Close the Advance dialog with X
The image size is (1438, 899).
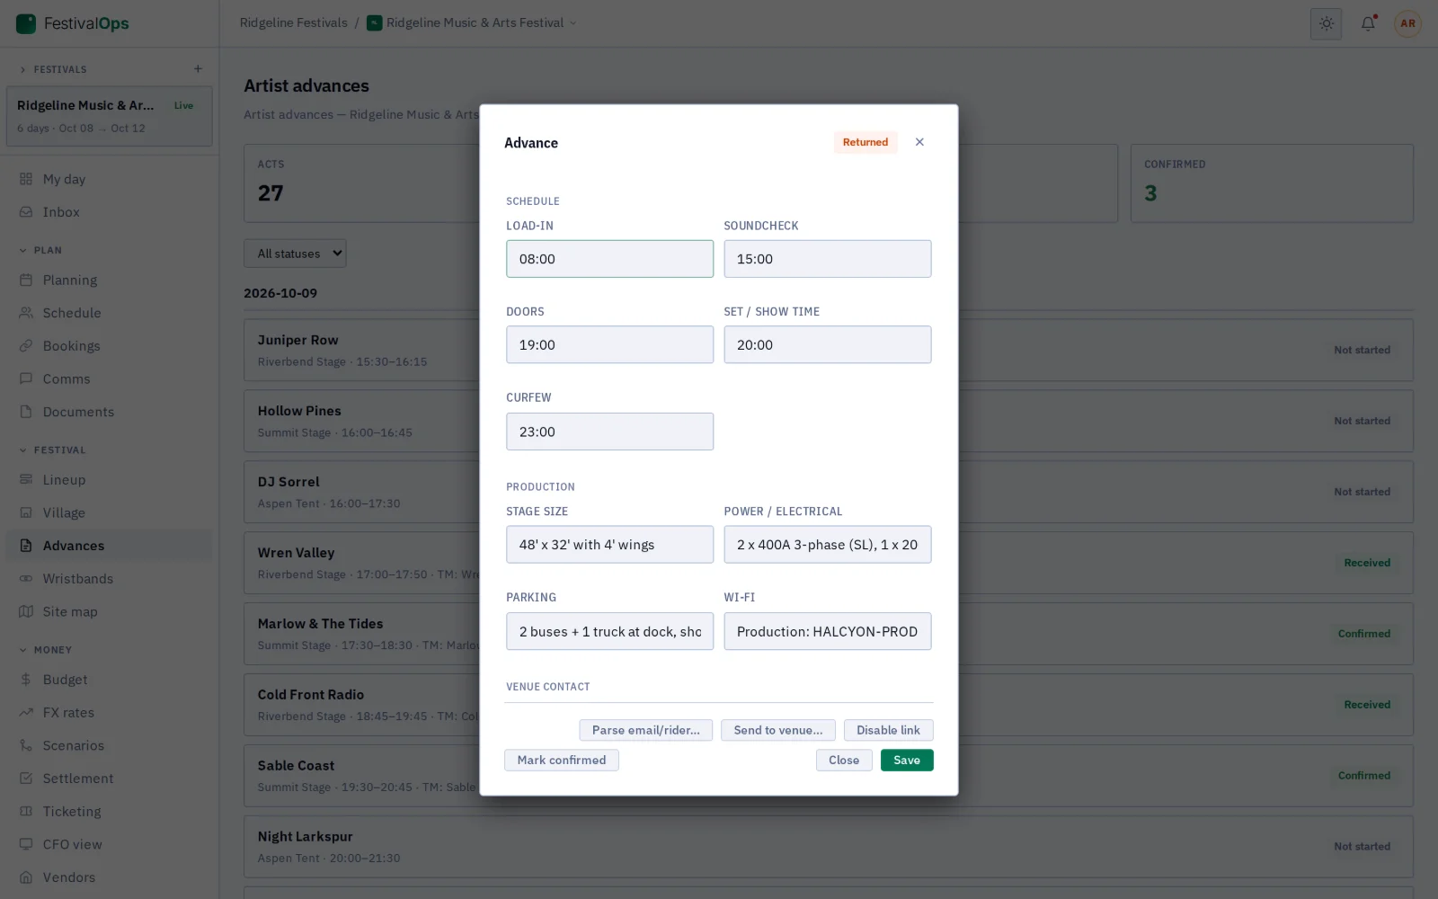919,142
